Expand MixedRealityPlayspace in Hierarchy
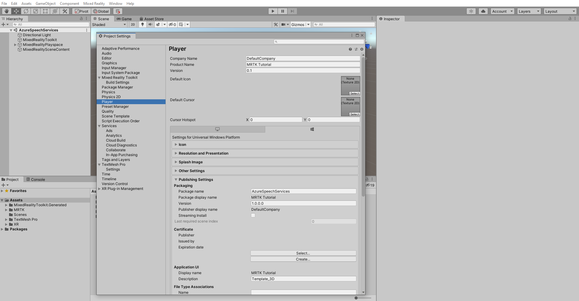 [x=15, y=45]
